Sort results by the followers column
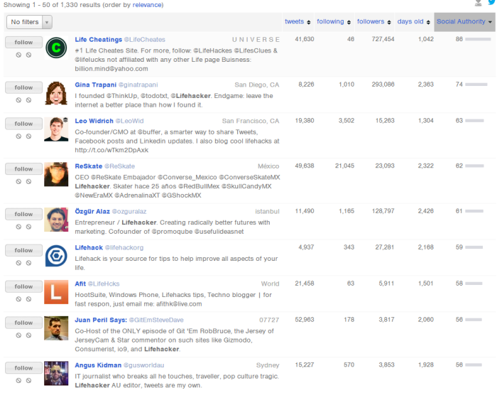 pyautogui.click(x=373, y=21)
